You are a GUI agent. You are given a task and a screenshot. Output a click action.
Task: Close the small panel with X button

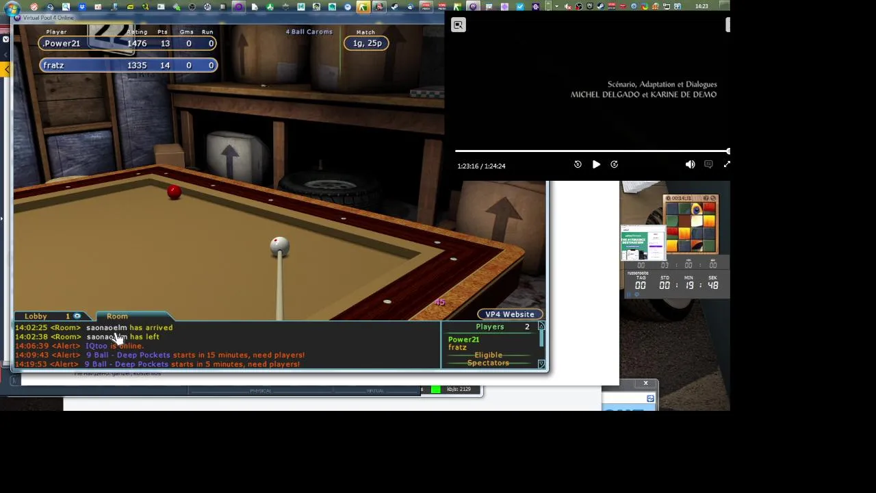[645, 383]
